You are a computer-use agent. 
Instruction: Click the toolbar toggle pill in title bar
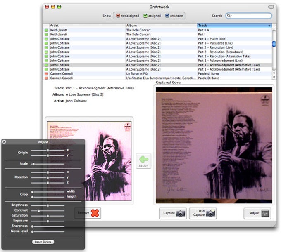271,7
